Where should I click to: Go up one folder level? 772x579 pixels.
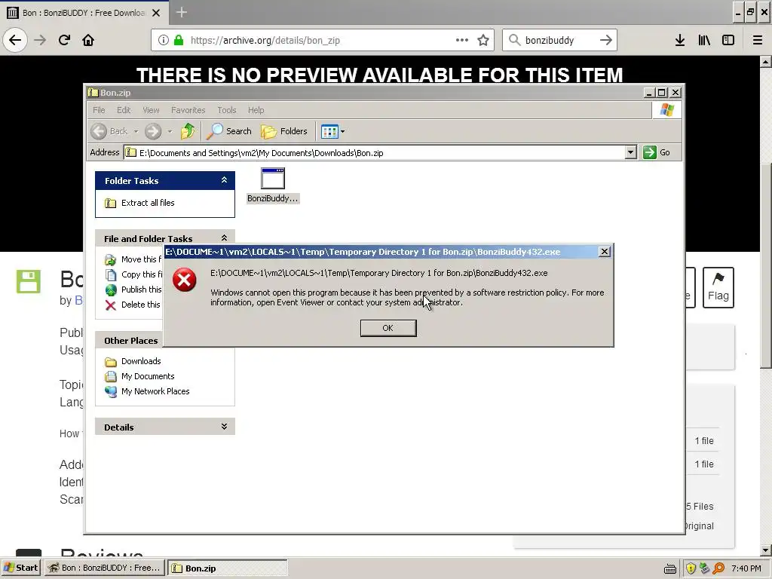[188, 131]
